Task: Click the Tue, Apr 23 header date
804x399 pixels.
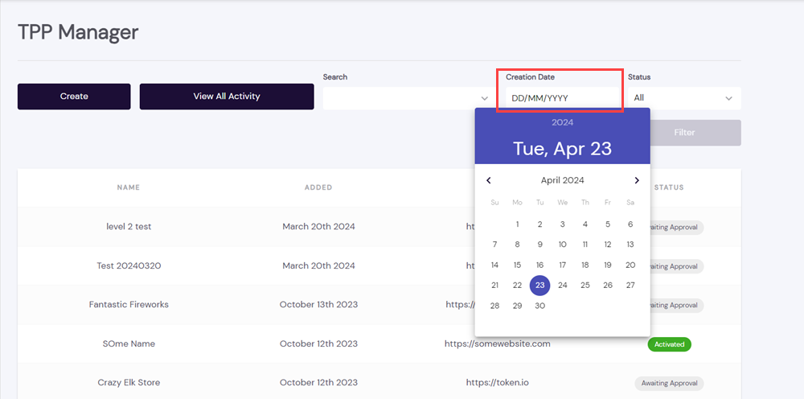Action: [562, 149]
